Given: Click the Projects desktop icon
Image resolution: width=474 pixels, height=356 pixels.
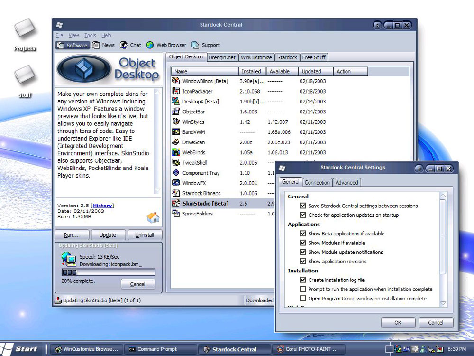Looking at the screenshot, I should coord(25,29).
